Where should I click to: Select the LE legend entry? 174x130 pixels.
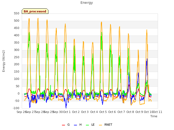tap(90, 125)
